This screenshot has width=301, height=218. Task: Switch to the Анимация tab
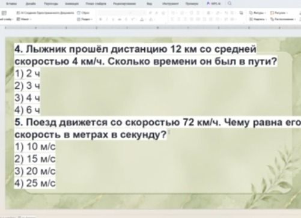click(x=71, y=4)
